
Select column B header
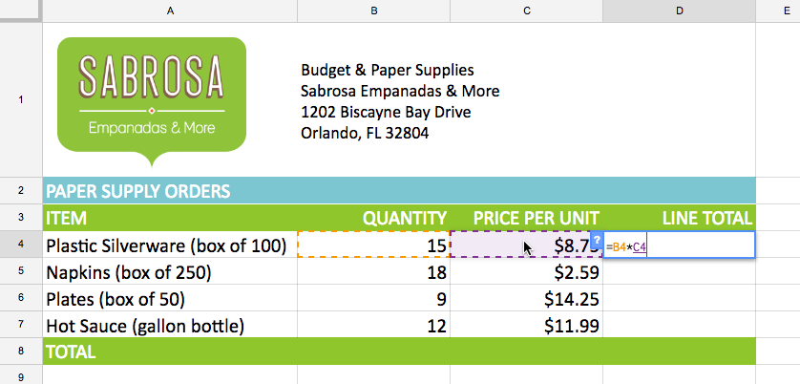(x=373, y=11)
